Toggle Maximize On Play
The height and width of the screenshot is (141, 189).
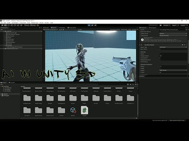(x=115, y=30)
